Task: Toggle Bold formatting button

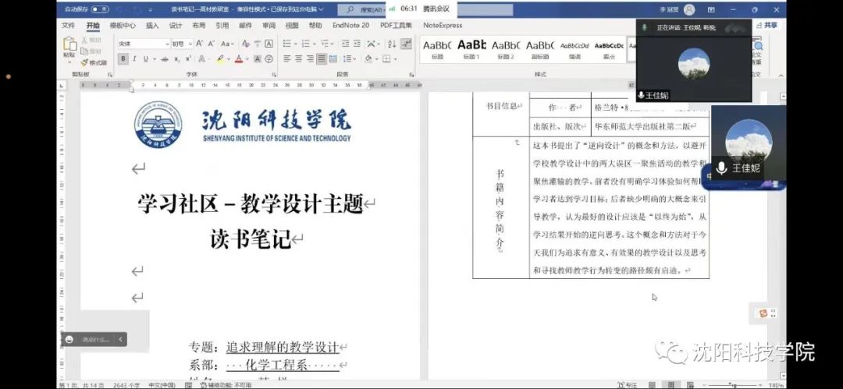Action: (123, 59)
